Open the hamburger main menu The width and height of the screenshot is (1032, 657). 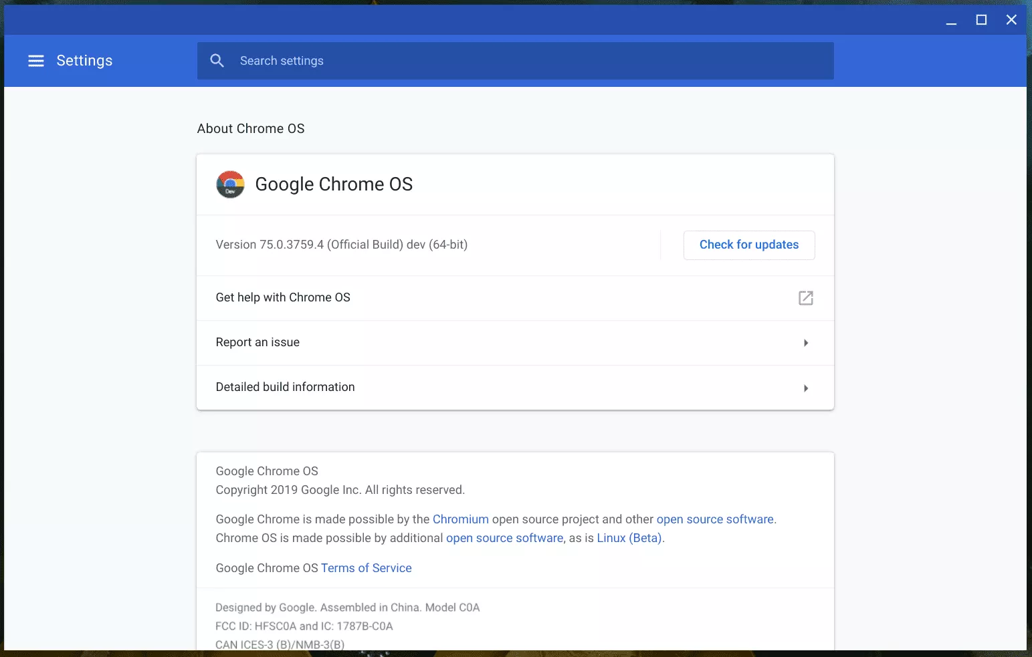[x=36, y=61]
